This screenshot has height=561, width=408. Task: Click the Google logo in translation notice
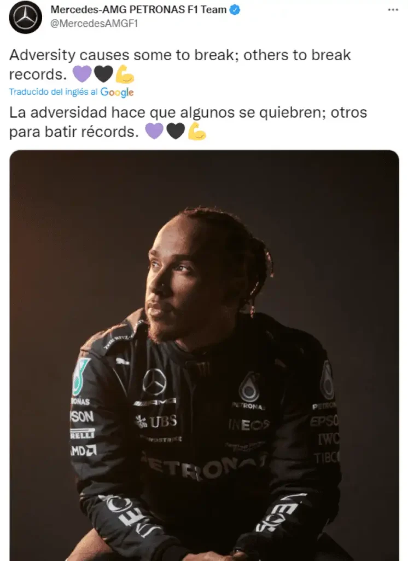(117, 92)
